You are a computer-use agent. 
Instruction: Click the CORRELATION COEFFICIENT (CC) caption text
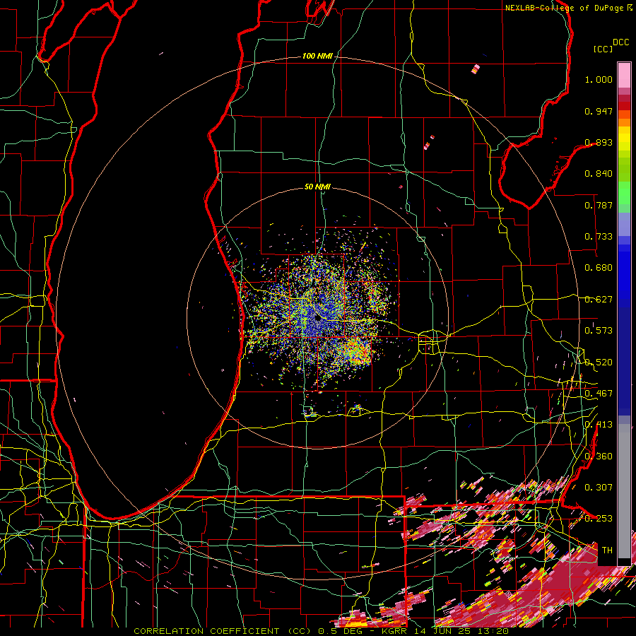tap(223, 631)
